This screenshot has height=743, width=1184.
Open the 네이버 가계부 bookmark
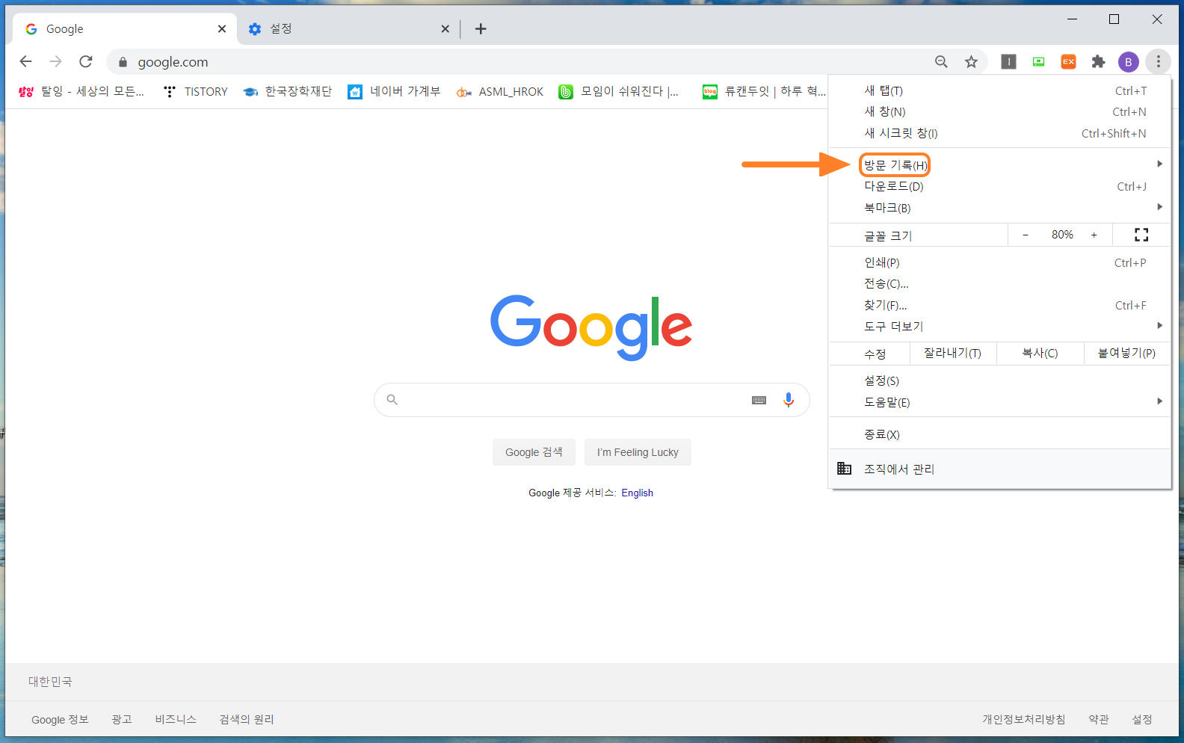click(x=394, y=91)
